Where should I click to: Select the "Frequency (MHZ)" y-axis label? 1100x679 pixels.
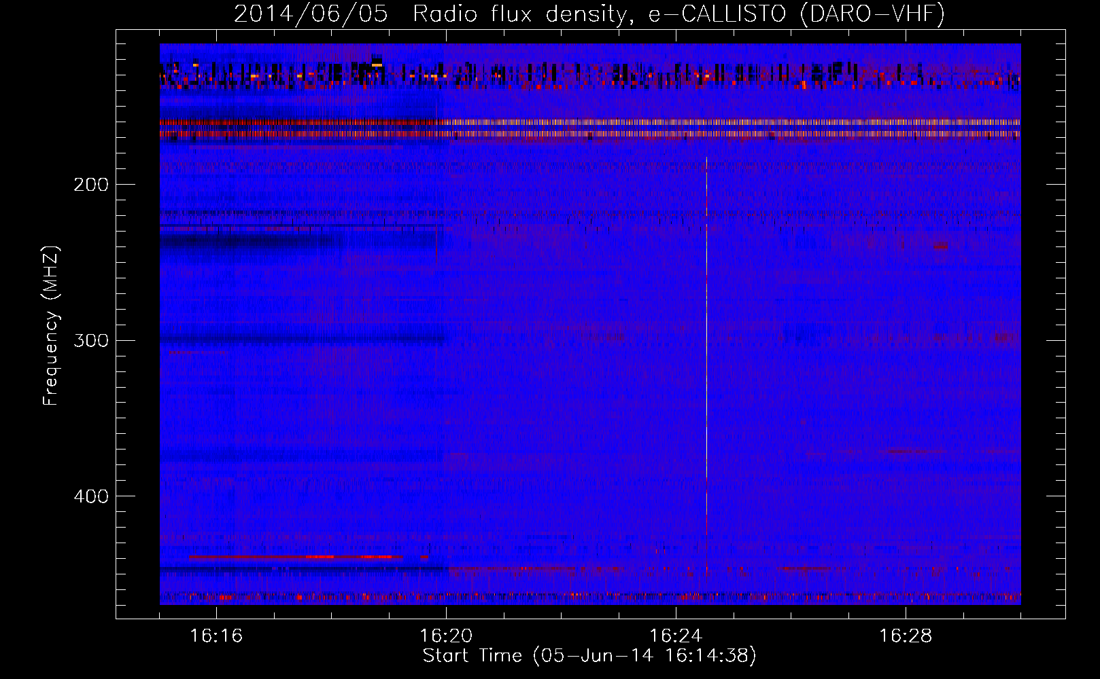coord(51,326)
